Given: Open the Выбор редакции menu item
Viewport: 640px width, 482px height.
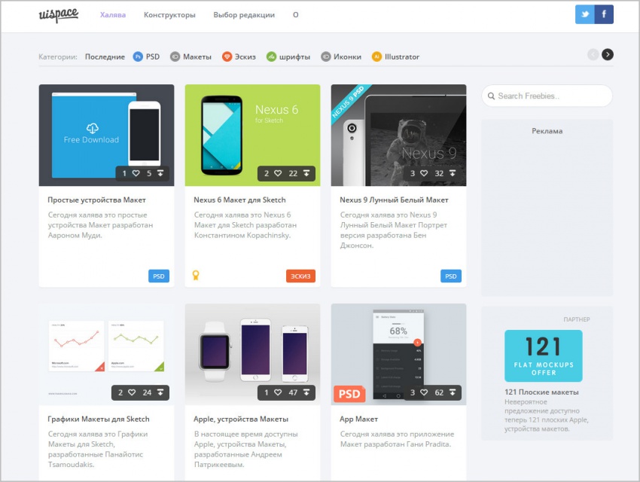Looking at the screenshot, I should point(244,14).
